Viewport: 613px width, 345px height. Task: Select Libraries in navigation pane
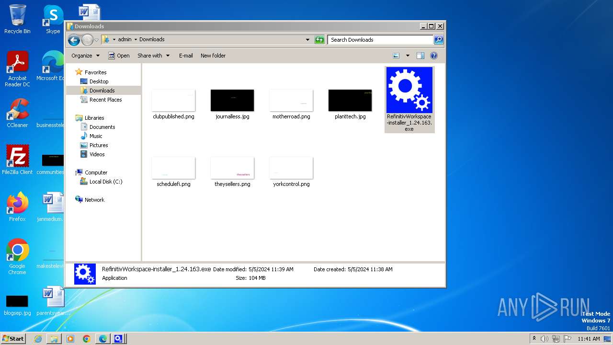point(94,118)
